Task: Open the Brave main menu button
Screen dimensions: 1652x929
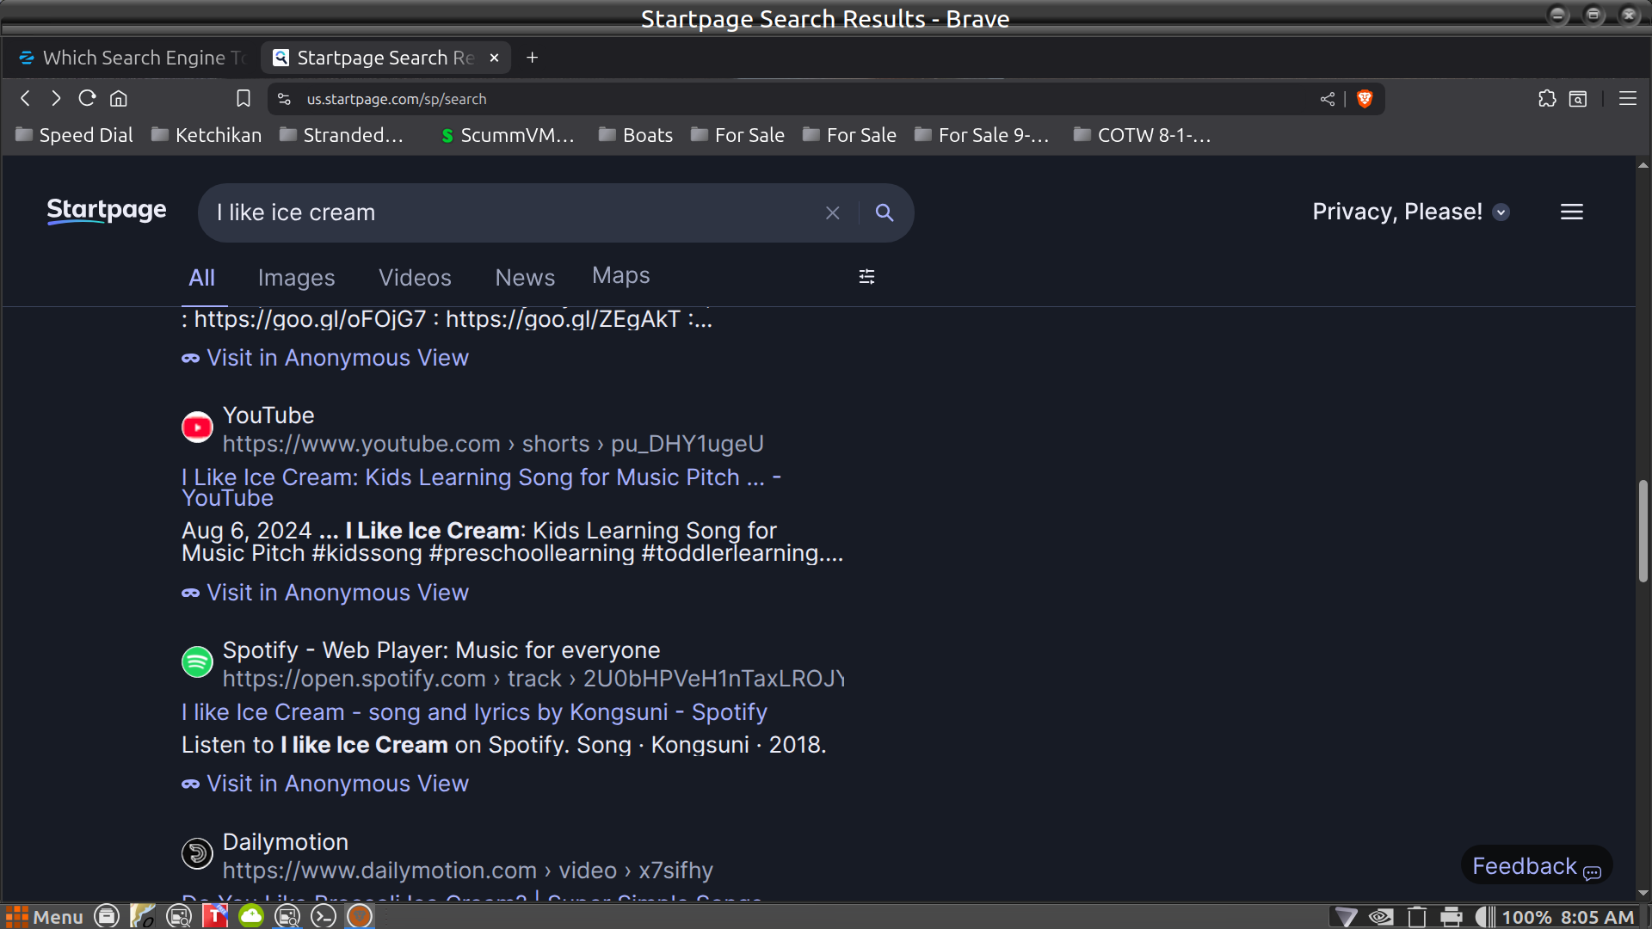Action: (x=1627, y=99)
